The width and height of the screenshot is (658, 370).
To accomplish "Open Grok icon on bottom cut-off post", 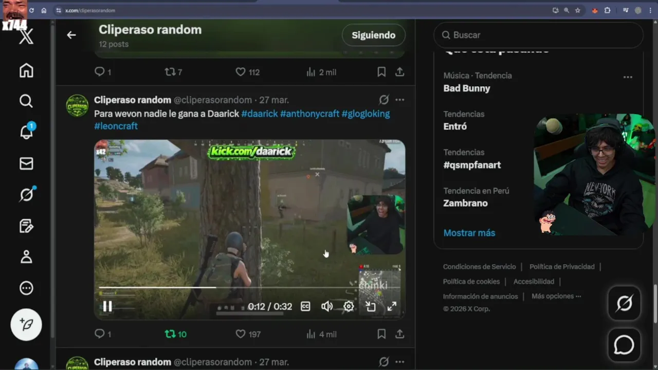I will coord(384,362).
